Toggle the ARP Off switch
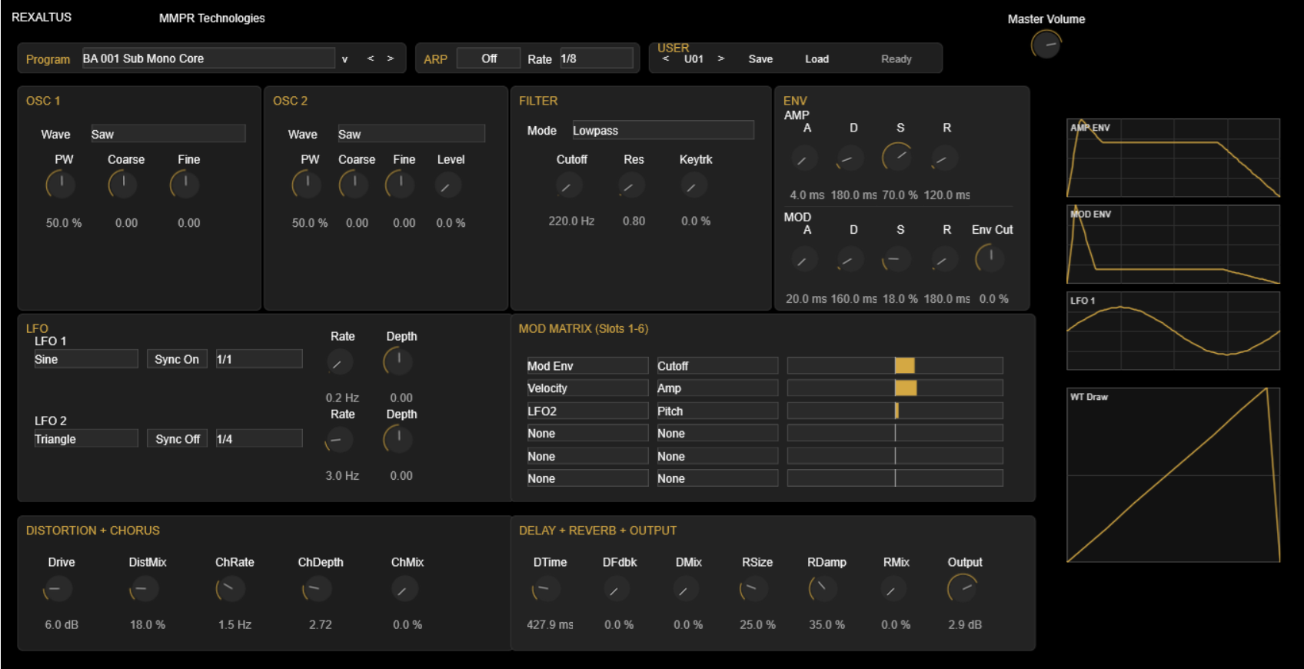 488,58
